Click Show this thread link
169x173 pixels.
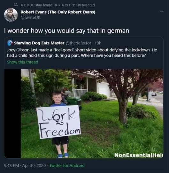pos(23,62)
